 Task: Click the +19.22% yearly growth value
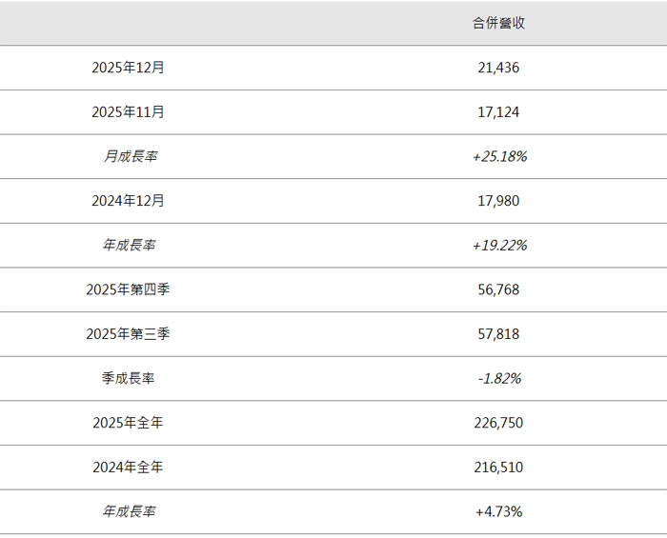(x=499, y=246)
